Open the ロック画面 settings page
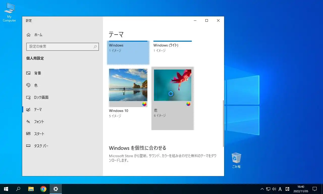Screen dimensions: 323x194 63,98
